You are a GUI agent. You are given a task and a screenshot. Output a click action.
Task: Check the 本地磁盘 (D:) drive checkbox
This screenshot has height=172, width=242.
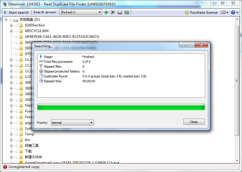tap(11, 19)
